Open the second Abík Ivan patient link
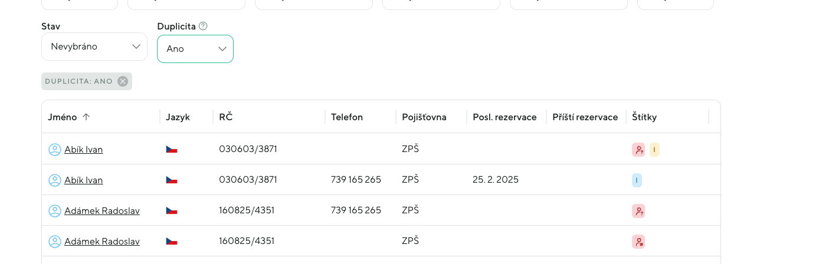This screenshot has width=822, height=264. coord(84,180)
